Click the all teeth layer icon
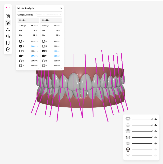The image size is (163, 164). coord(128,137)
